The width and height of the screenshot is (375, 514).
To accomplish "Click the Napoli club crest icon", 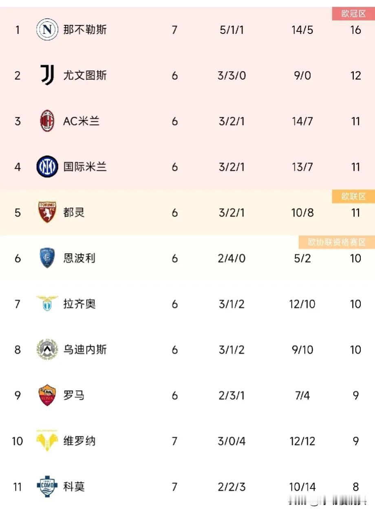I will (x=47, y=30).
